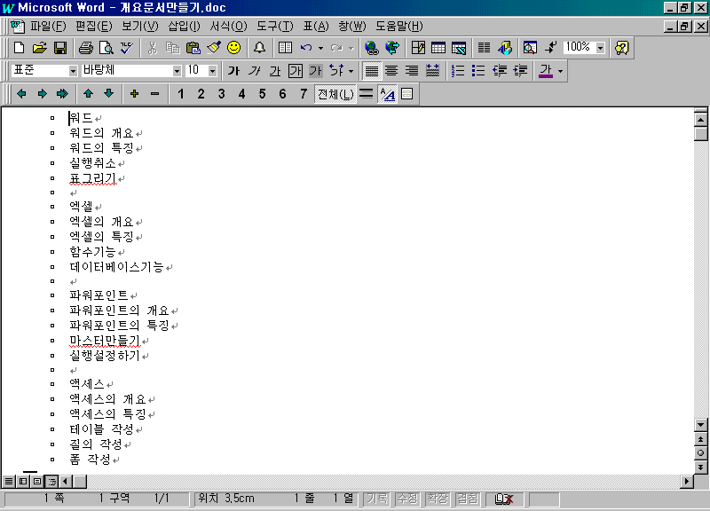The image size is (710, 511).
Task: Show heading level 1 only
Action: [x=180, y=94]
